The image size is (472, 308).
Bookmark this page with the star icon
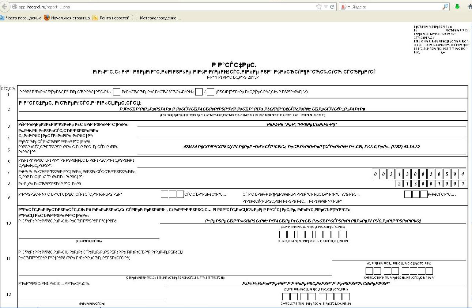tap(318, 7)
